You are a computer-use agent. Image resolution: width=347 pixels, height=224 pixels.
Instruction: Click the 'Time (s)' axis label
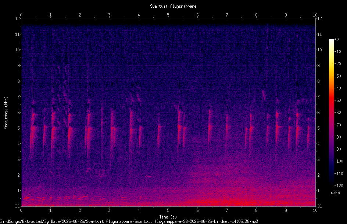[168, 217]
